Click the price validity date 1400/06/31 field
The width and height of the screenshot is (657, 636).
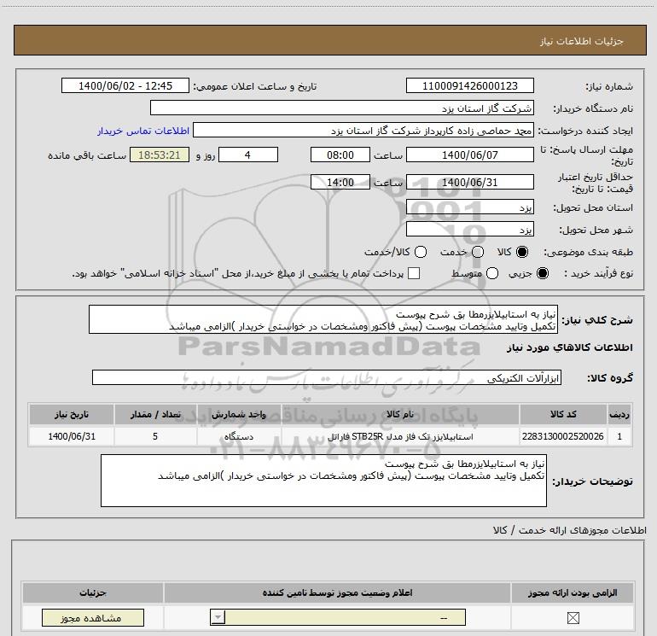469,182
